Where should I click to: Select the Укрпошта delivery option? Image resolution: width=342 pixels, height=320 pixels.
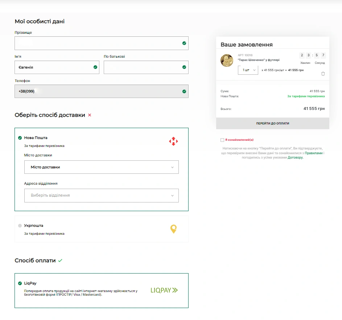tap(20, 226)
